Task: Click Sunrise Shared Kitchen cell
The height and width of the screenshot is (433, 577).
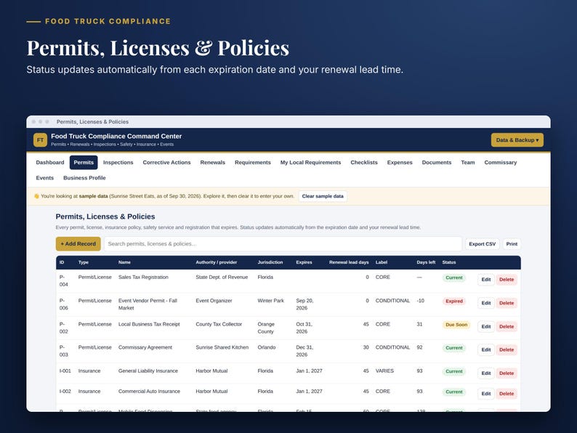Action: tap(222, 347)
